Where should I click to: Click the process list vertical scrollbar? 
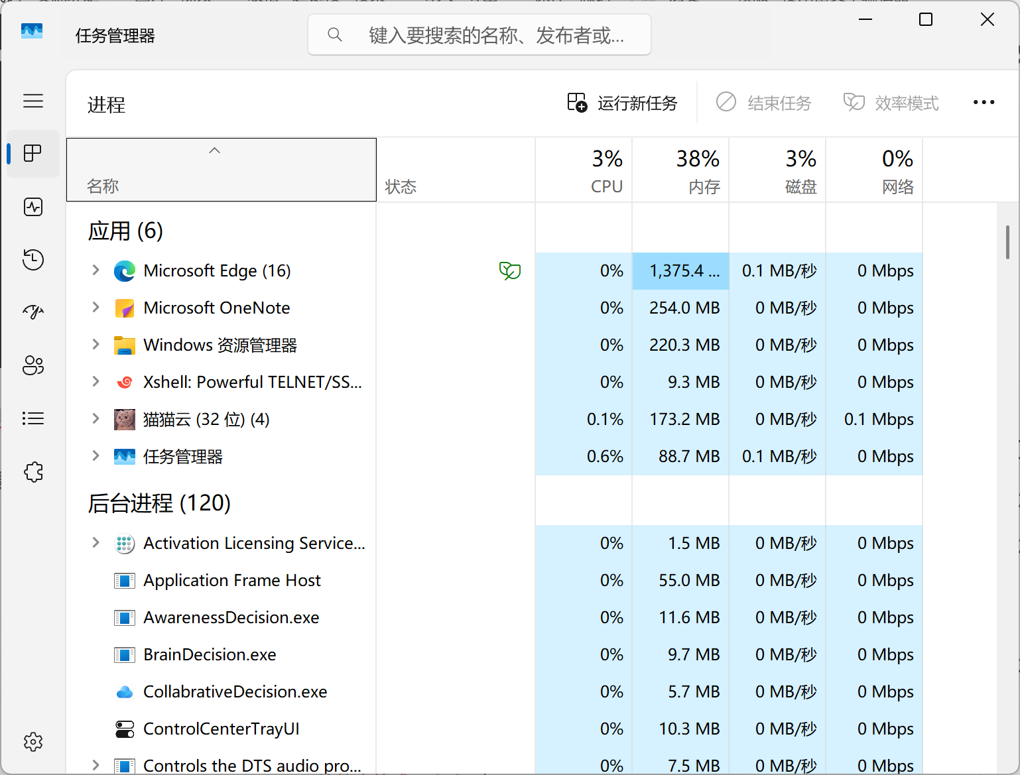coord(1007,242)
